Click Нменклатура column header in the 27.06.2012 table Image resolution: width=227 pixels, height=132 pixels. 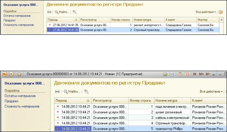click(149, 20)
